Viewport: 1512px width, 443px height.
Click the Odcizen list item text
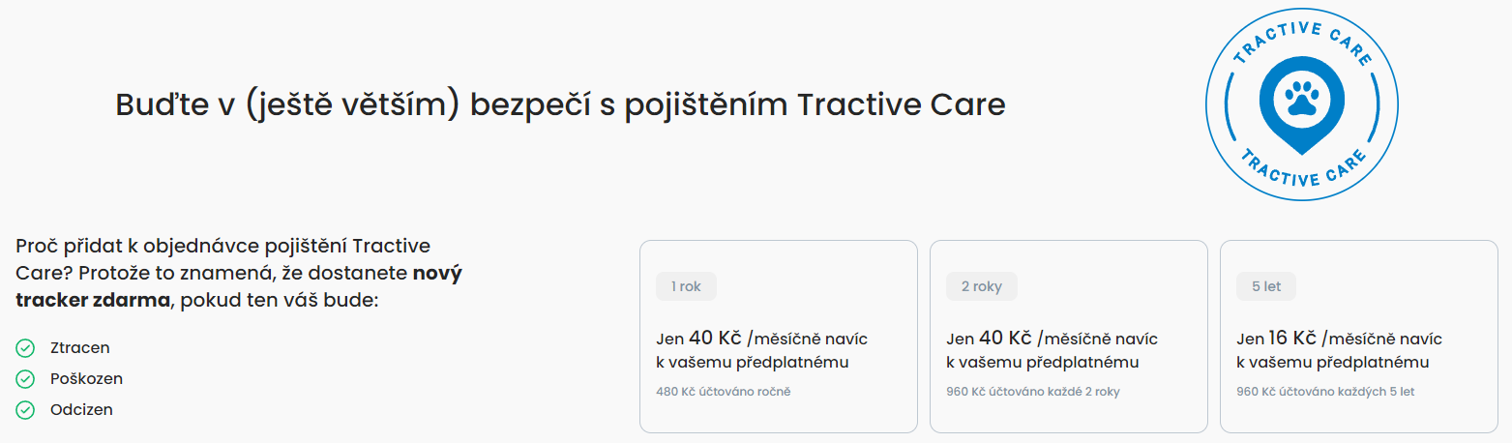tap(81, 409)
